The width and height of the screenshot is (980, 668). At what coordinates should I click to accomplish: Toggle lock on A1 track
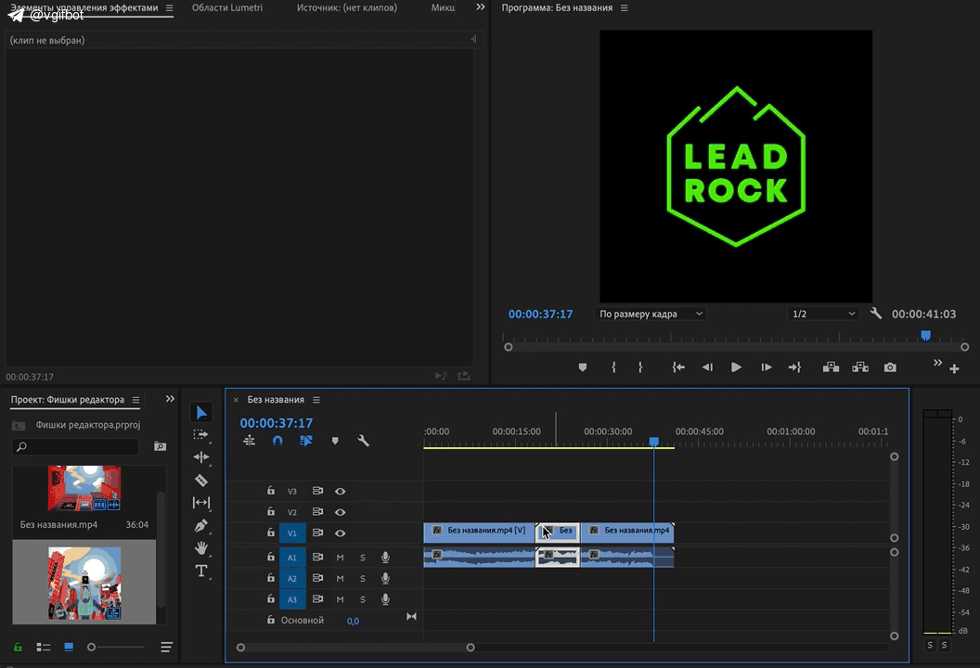pos(271,557)
